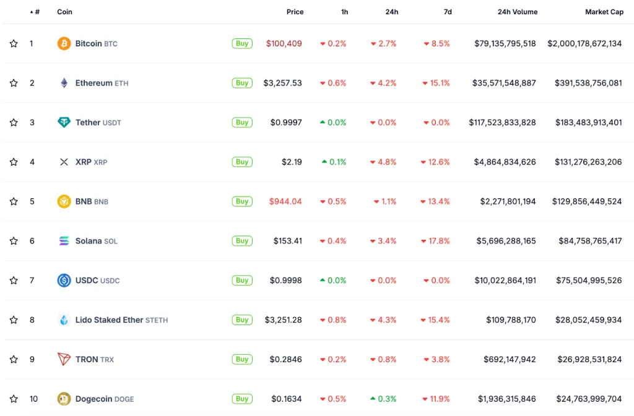
Task: Click the Price column header
Action: click(295, 12)
